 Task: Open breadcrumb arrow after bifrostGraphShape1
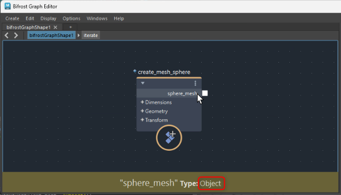(x=79, y=35)
